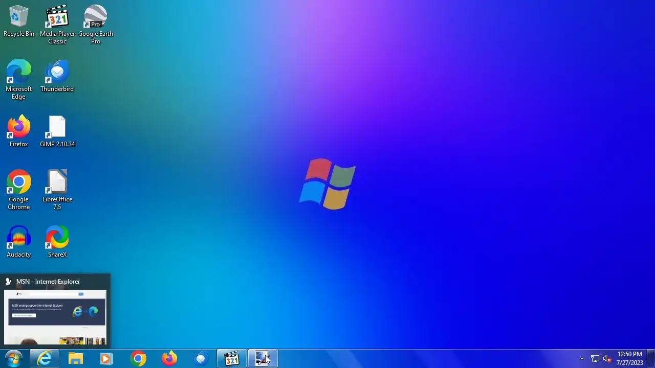Viewport: 655px width, 368px height.
Task: Click the Show desktop button
Action: (x=651, y=358)
